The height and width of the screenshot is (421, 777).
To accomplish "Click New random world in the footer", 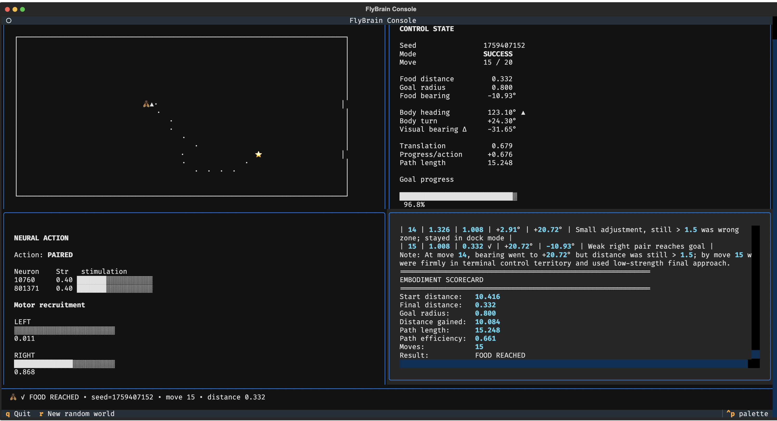I will pos(77,413).
